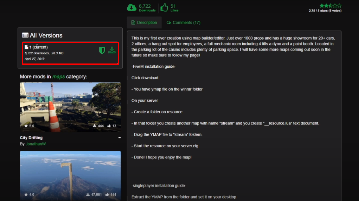The image size is (359, 201).
Task: Click the 2.75 / 5 stars (6 votes) text
Action: point(325,11)
